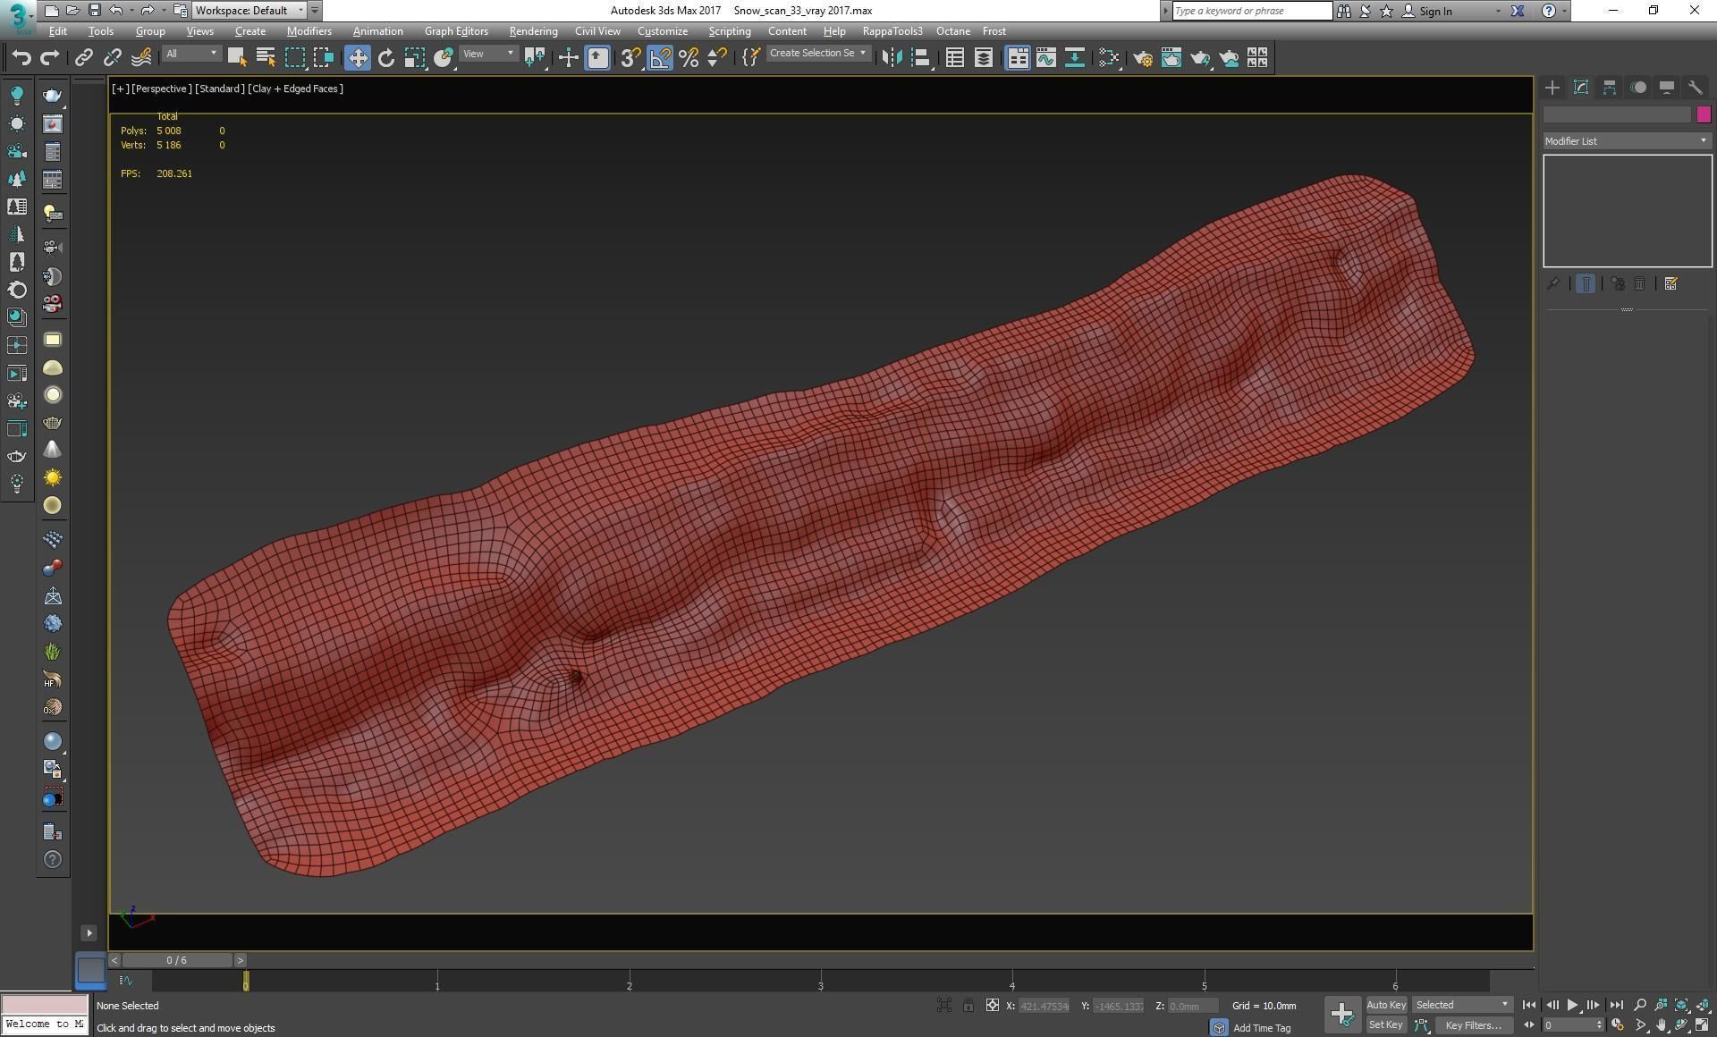Click the magenta object color swatch

pos(1703,114)
